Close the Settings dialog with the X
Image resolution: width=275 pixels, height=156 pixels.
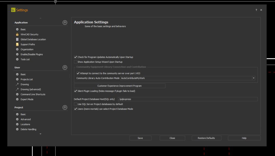pos(261,10)
